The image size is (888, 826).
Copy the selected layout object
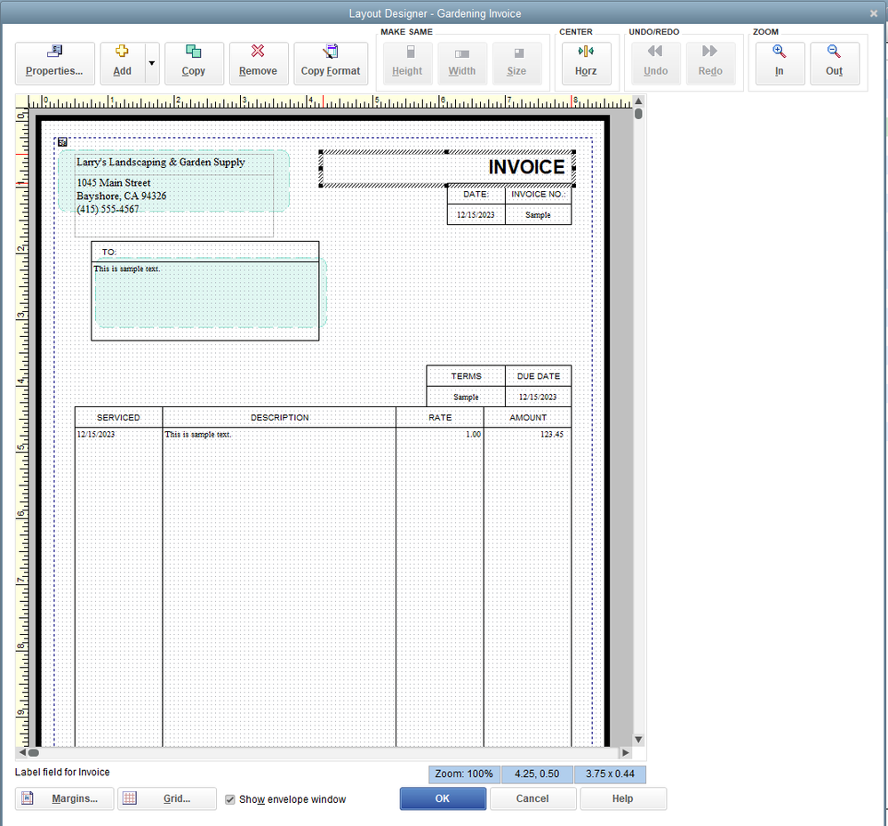[x=193, y=63]
